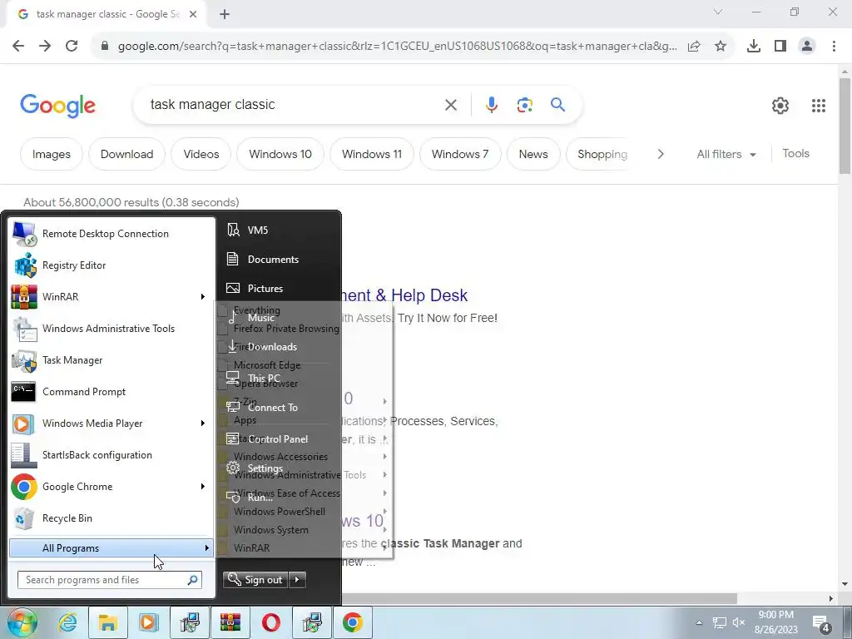Click the Chrome address bar URL
852x639 pixels.
tap(397, 47)
